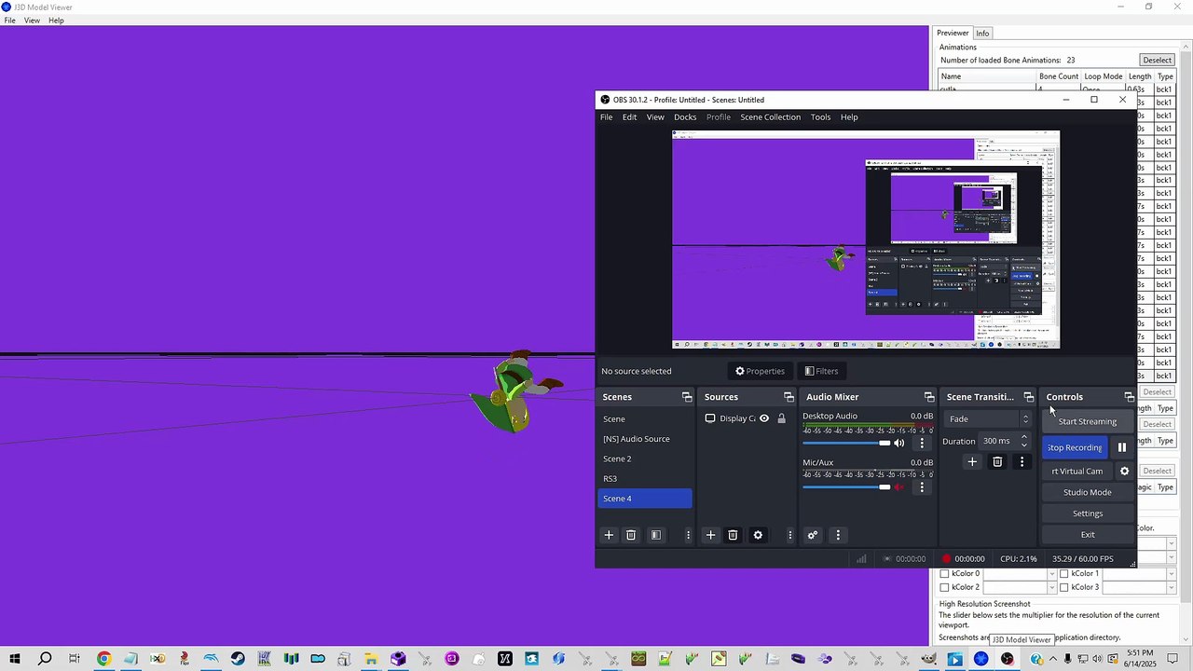The width and height of the screenshot is (1193, 671).
Task: Open the OBS Tools menu
Action: point(820,117)
